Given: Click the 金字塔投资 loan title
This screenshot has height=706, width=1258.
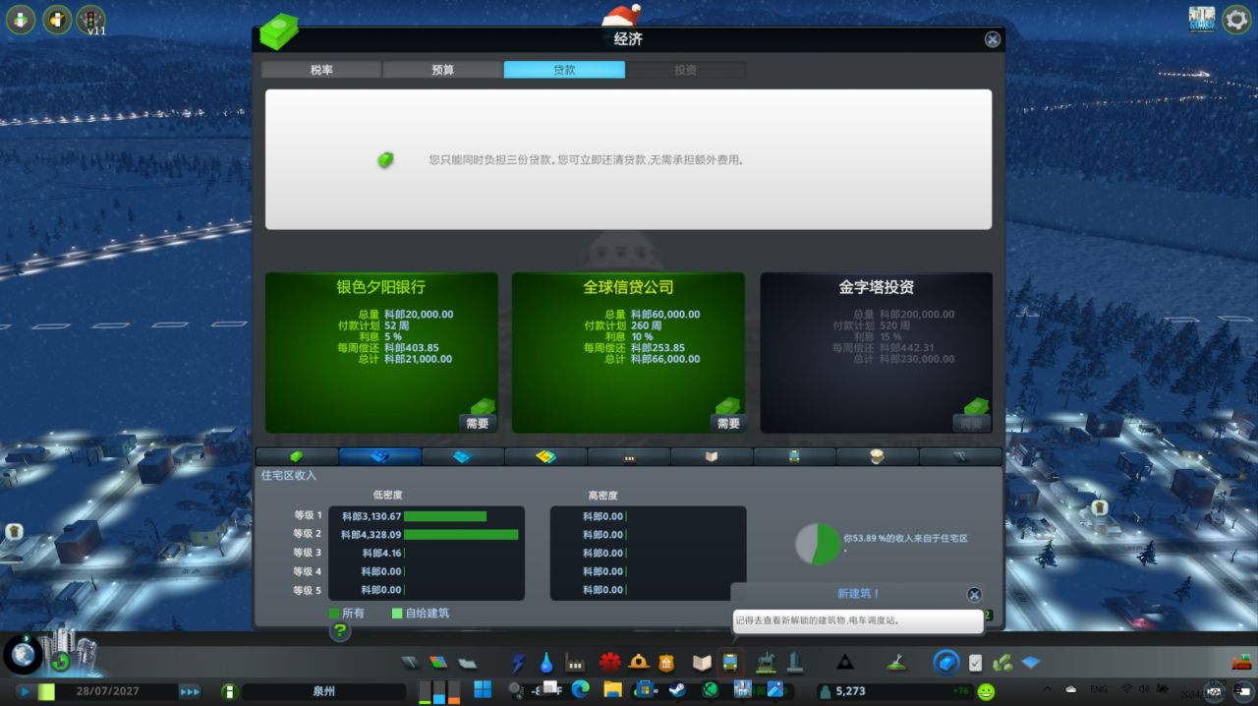Looking at the screenshot, I should click(877, 287).
